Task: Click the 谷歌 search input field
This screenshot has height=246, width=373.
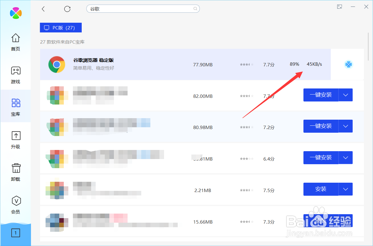Action: pos(143,9)
